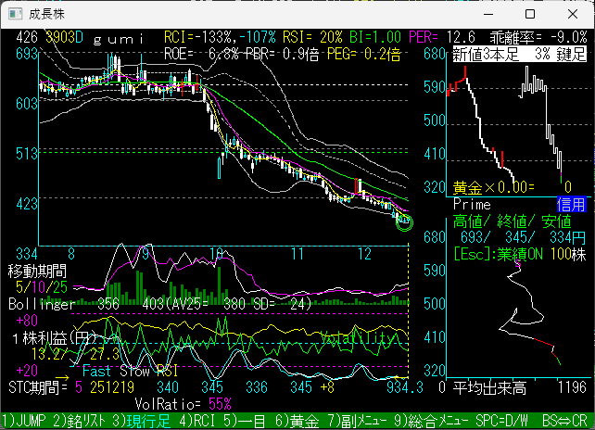Click the green circle marker on the latest candle
595x430 pixels.
(x=403, y=222)
